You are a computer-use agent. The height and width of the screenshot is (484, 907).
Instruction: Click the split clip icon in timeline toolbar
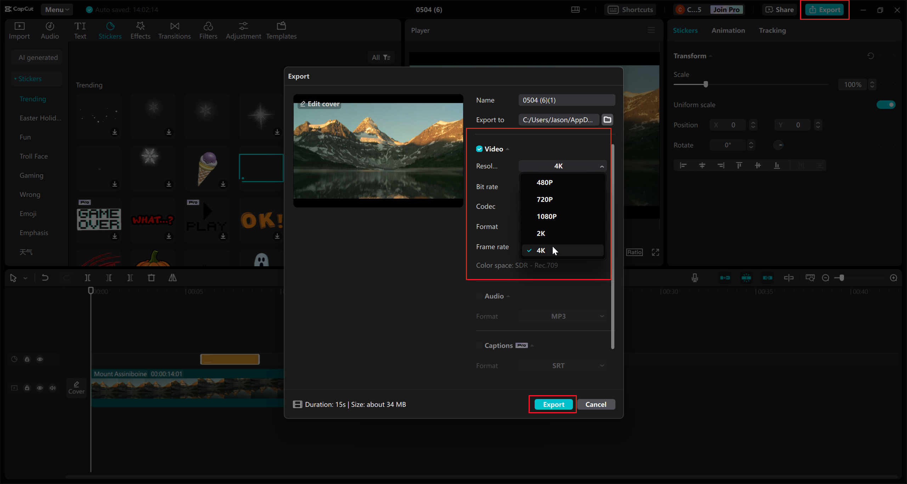(x=88, y=278)
